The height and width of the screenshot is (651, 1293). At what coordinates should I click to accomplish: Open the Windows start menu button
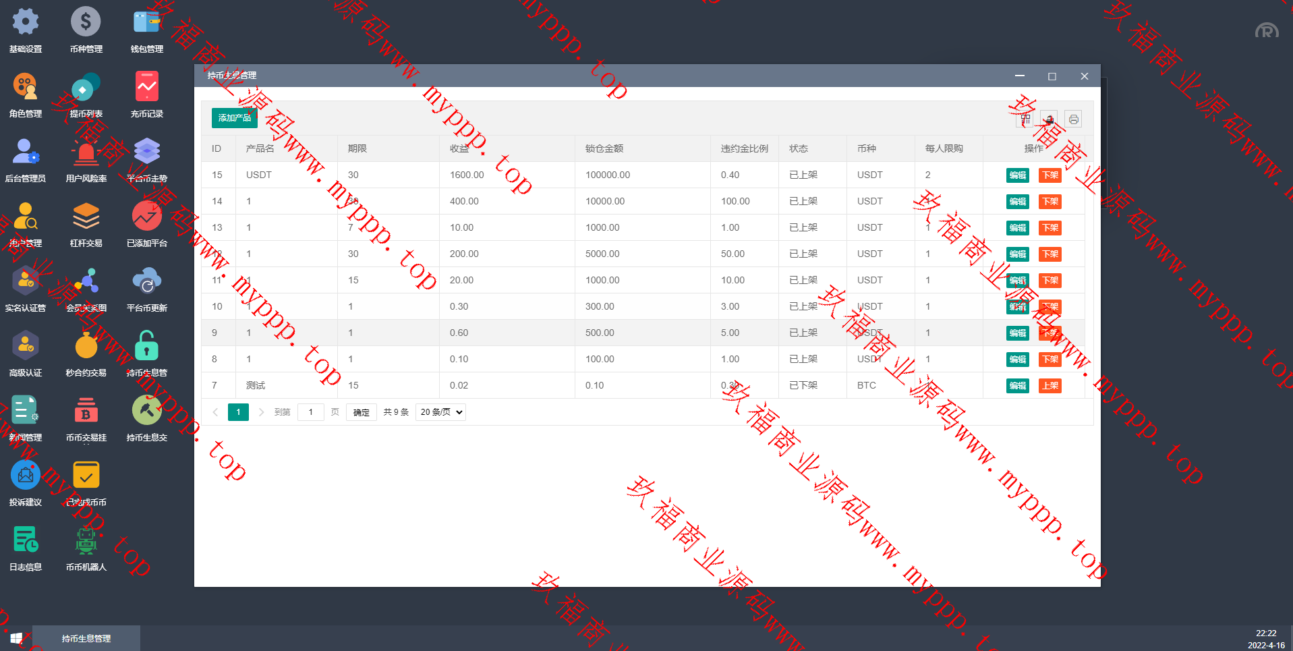[x=16, y=638]
